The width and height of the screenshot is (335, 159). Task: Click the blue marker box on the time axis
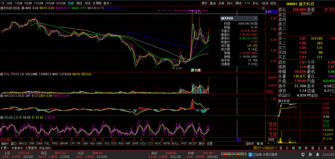(x=239, y=140)
